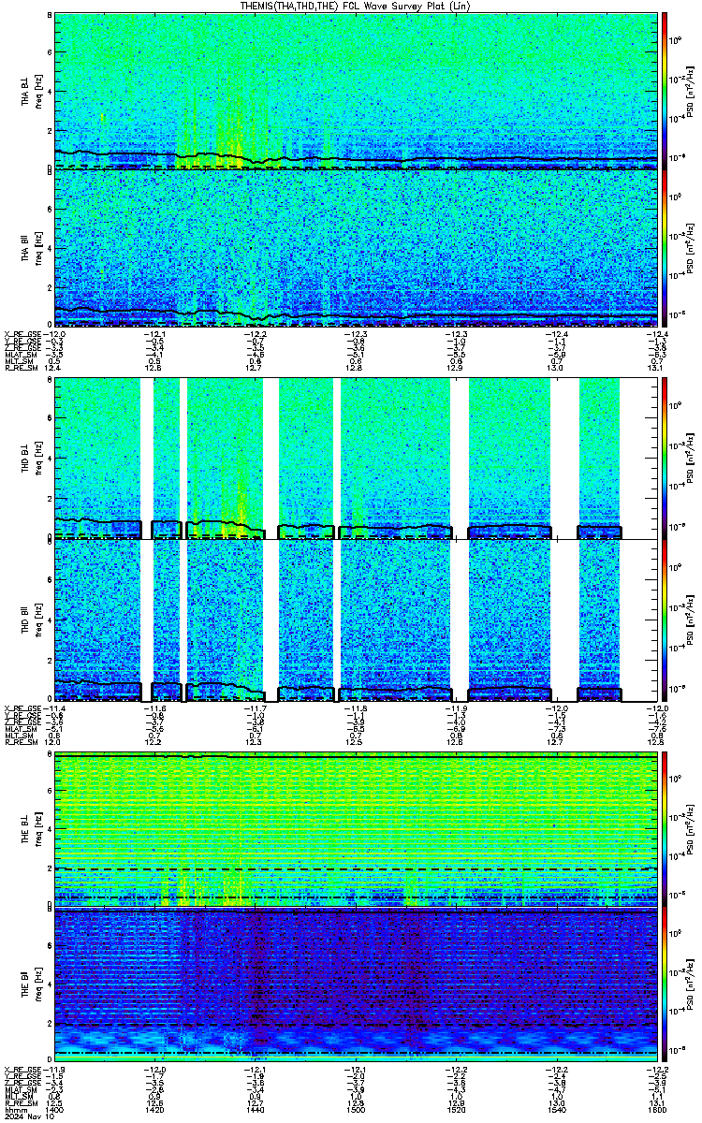Click the THA R_RE_SM value 13.1
This screenshot has width=702, height=1123.
tap(655, 366)
